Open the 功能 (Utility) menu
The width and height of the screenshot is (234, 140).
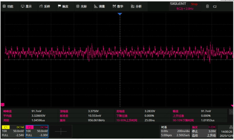coord(8,6)
